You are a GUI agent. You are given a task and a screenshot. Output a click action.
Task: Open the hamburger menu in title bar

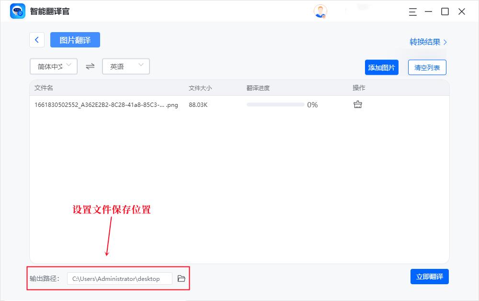(x=412, y=12)
